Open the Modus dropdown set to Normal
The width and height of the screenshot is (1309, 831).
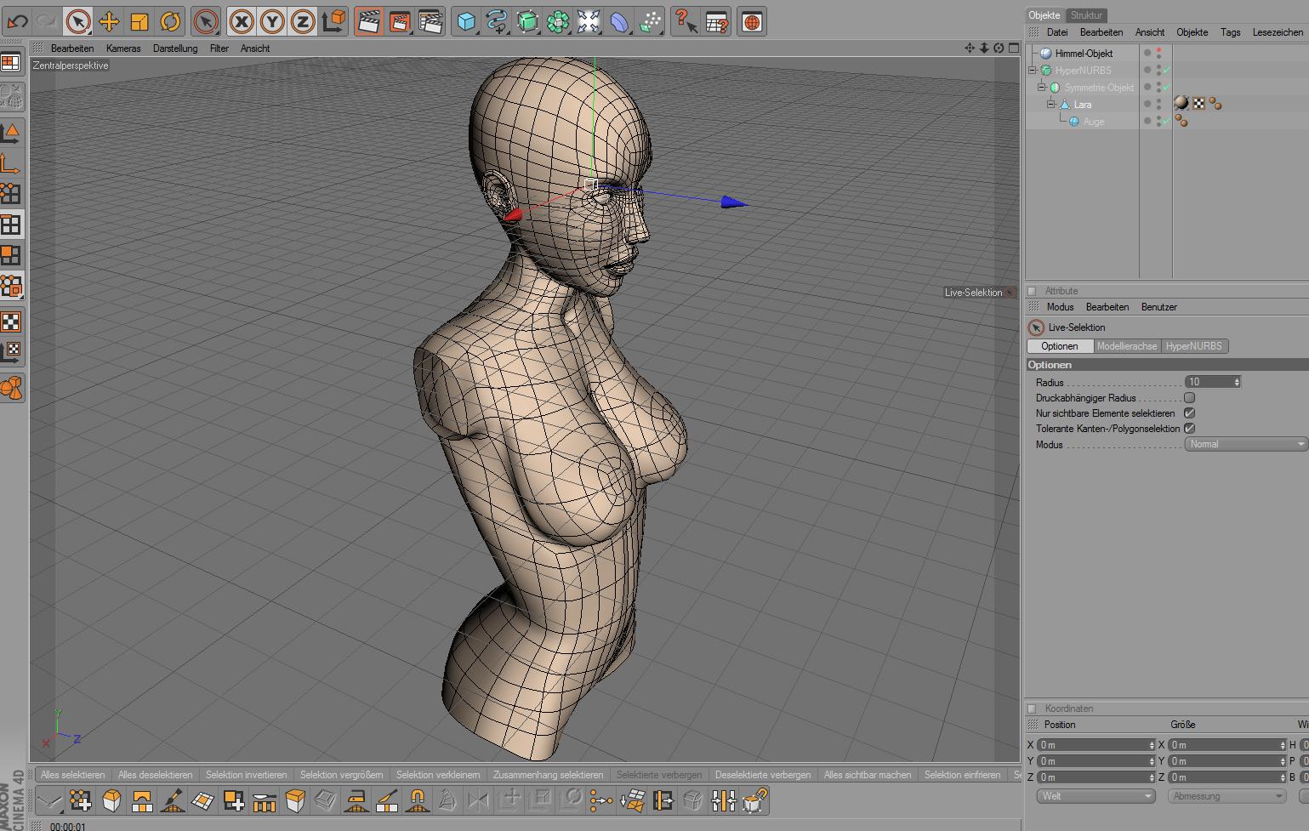click(x=1245, y=444)
